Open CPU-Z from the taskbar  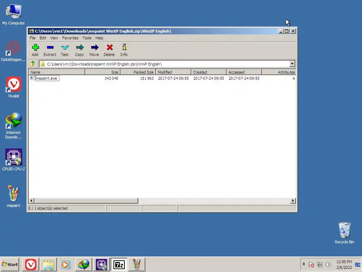(x=101, y=264)
